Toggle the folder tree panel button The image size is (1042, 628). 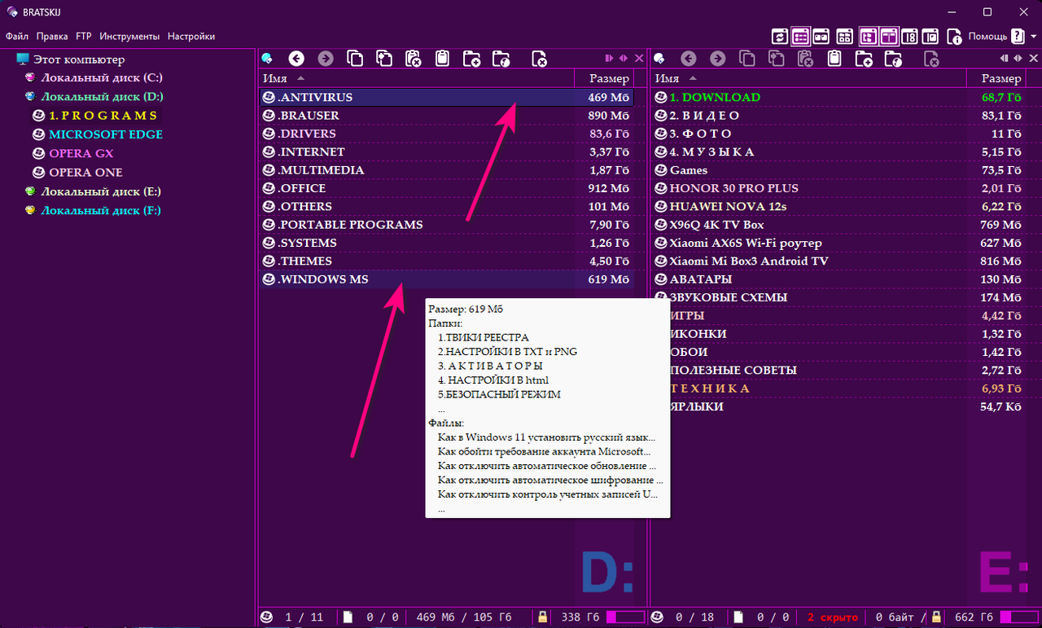pos(868,36)
